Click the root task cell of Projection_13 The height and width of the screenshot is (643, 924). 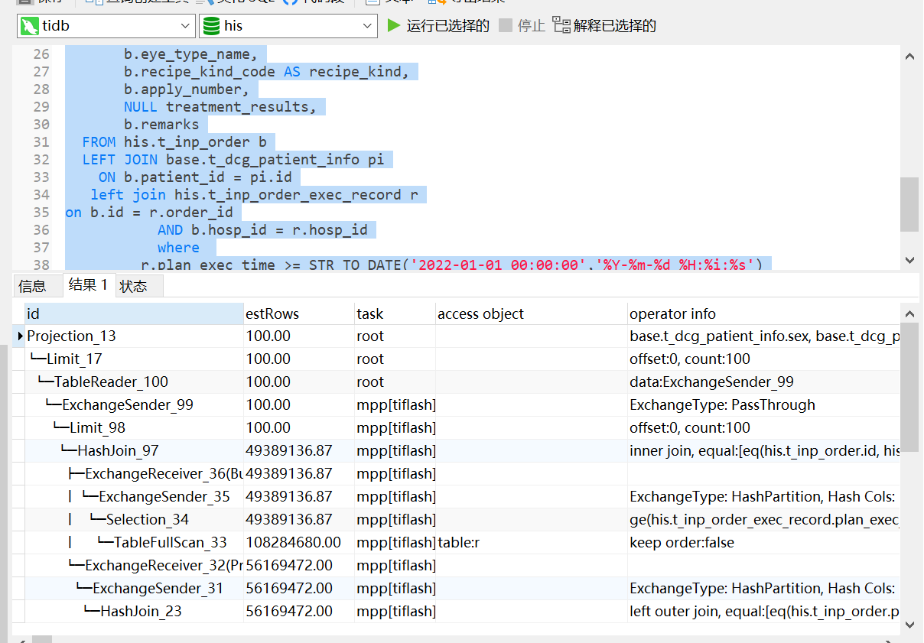395,336
